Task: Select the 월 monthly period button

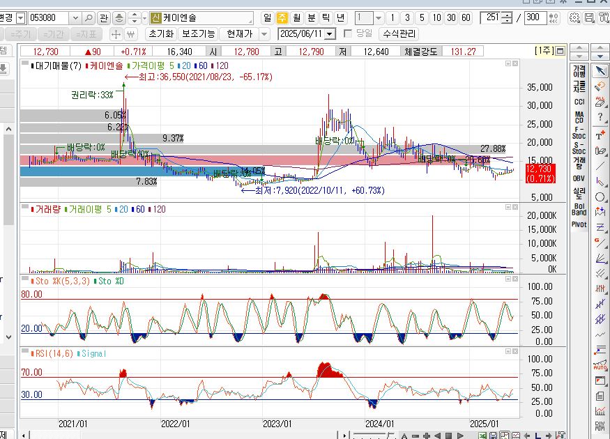Action: pos(297,18)
